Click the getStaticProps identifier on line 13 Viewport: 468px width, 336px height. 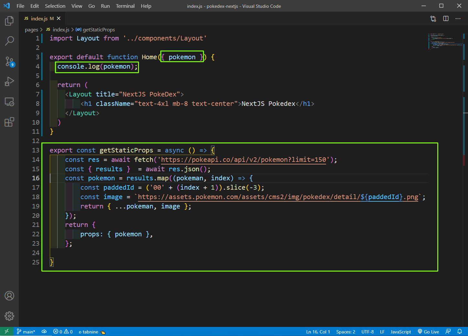pyautogui.click(x=126, y=150)
